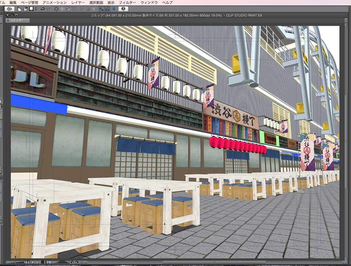Toggle Snap to Special Ruler in the toolbar
Viewport: 351px width, 266px height.
(x=107, y=10)
